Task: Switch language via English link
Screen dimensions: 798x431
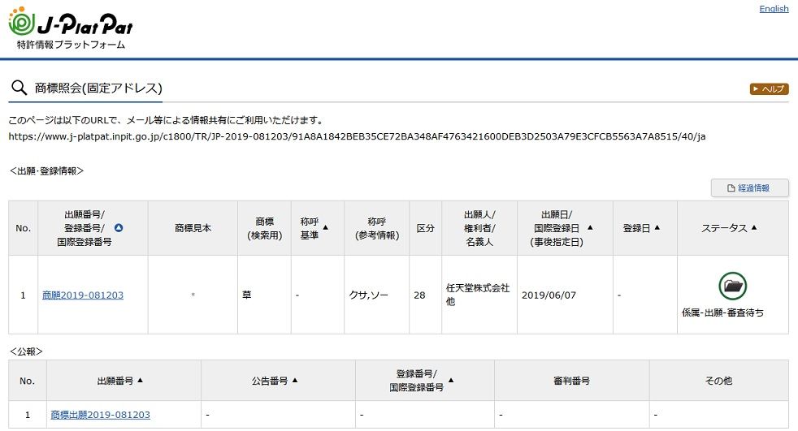Action: (x=774, y=9)
